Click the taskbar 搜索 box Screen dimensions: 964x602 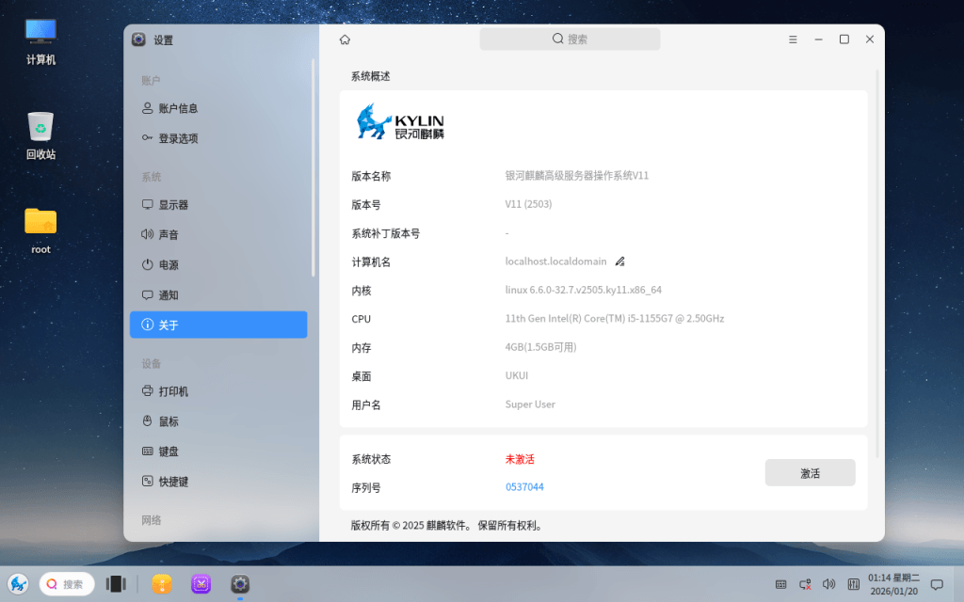pyautogui.click(x=67, y=584)
